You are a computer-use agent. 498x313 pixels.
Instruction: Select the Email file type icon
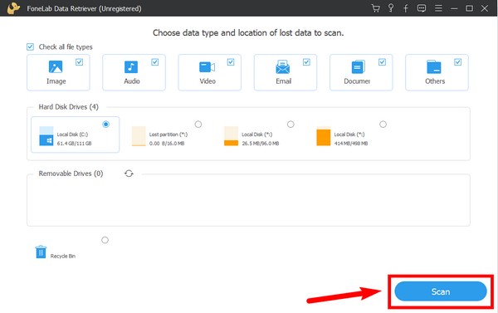point(283,66)
